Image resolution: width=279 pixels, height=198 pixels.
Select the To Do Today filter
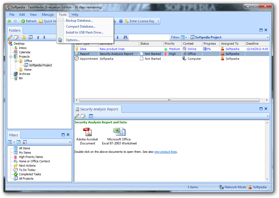tap(27, 170)
